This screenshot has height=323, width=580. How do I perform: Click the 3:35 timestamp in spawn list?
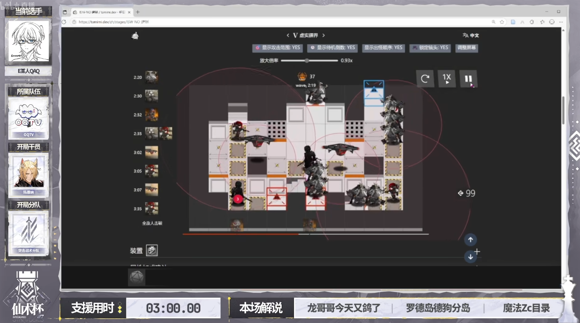coord(138,209)
